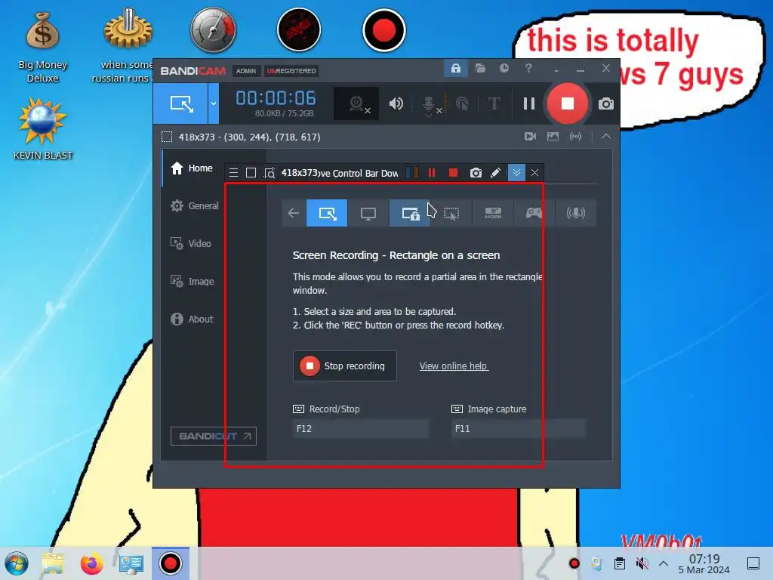This screenshot has width=773, height=580.
Task: Select the Game recording mode gamepad icon
Action: pos(534,213)
